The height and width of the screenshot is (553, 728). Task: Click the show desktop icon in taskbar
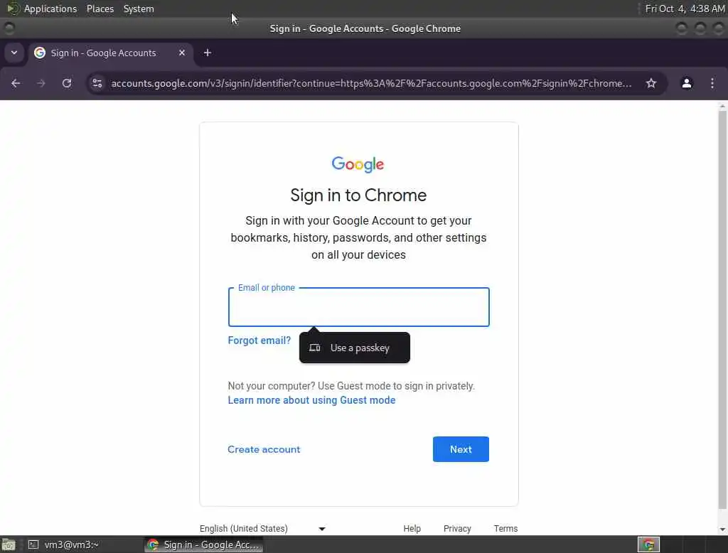pyautogui.click(x=9, y=544)
